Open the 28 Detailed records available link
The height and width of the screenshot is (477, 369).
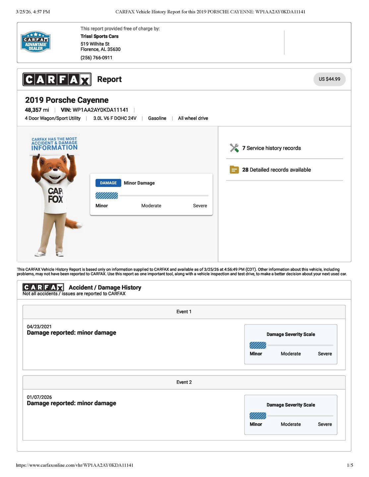tap(277, 170)
